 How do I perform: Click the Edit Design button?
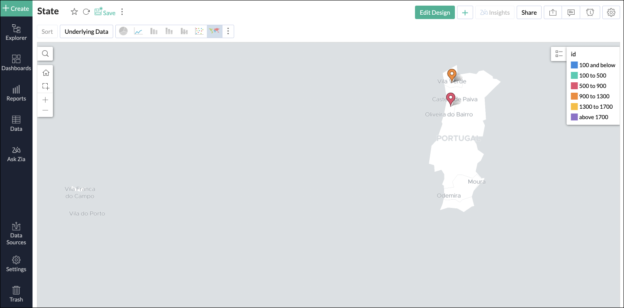click(435, 12)
